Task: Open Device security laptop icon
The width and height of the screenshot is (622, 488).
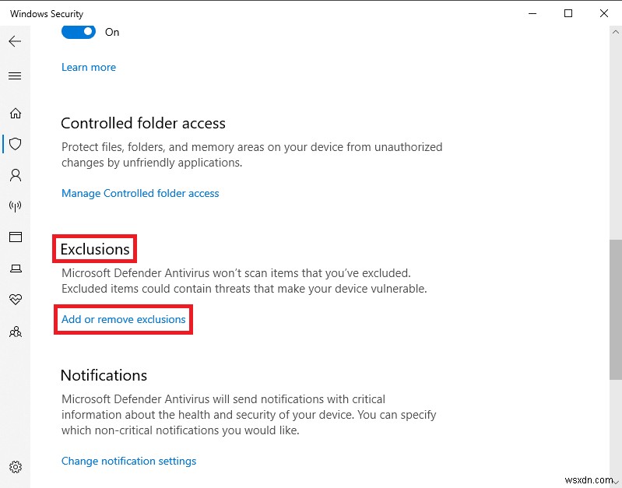Action: [x=15, y=269]
